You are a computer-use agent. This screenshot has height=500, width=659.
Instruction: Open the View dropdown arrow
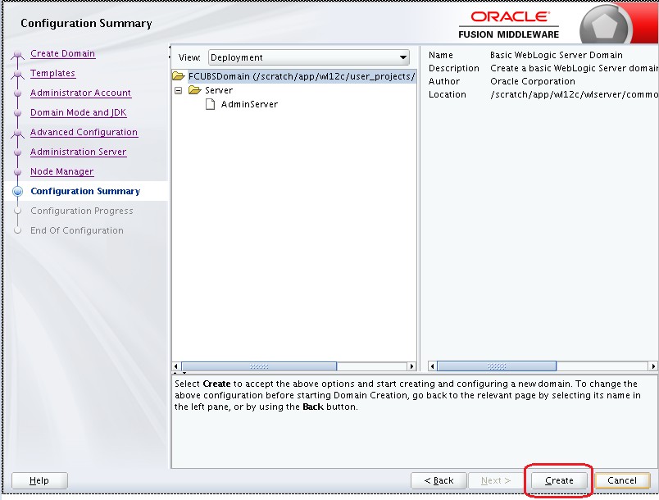tap(402, 57)
